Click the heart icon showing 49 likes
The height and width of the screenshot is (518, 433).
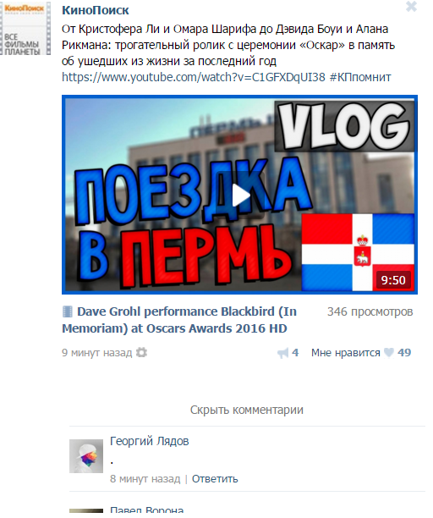click(x=389, y=353)
